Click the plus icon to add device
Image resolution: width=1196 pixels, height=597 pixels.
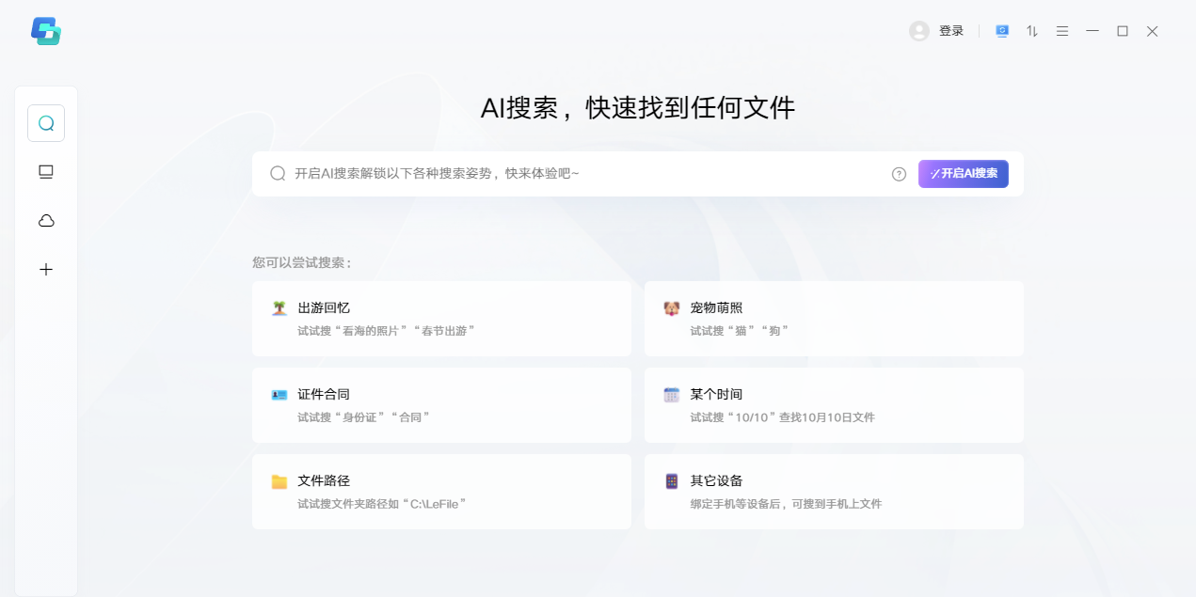(x=46, y=270)
